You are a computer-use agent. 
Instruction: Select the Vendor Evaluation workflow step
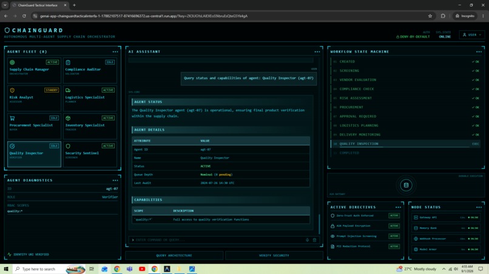[x=406, y=80]
